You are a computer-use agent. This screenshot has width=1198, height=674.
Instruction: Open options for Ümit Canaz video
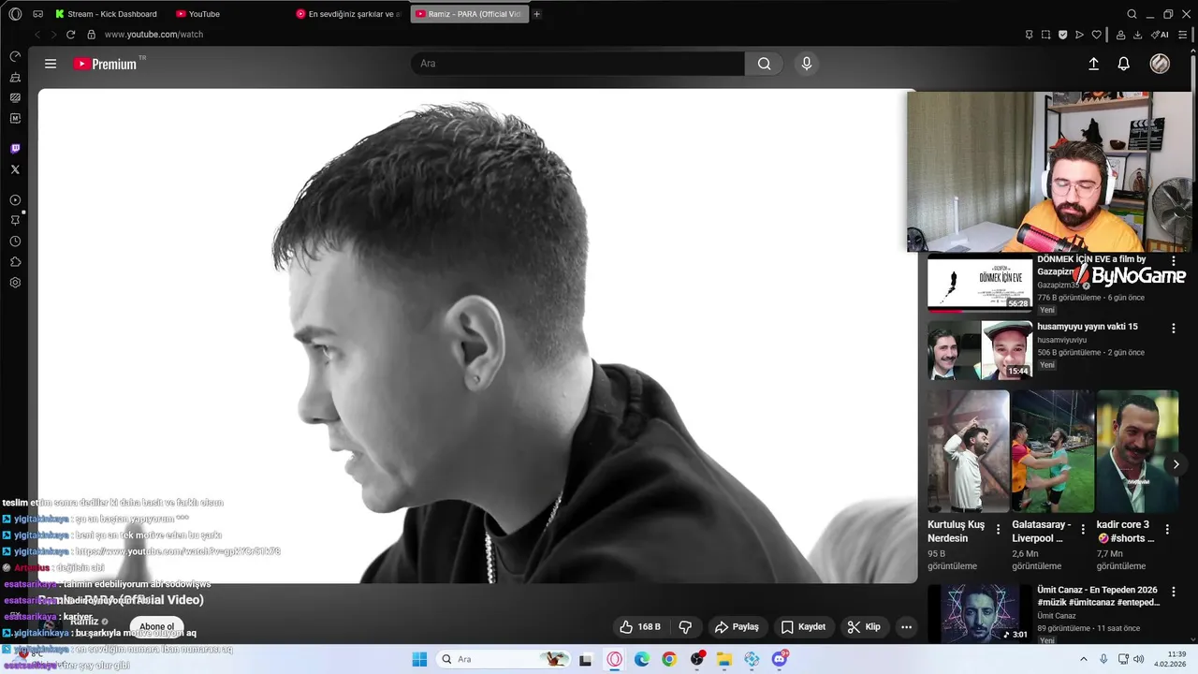click(1173, 593)
